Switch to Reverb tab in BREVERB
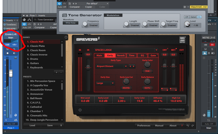This screenshot has width=218, height=134. pyautogui.click(x=121, y=55)
